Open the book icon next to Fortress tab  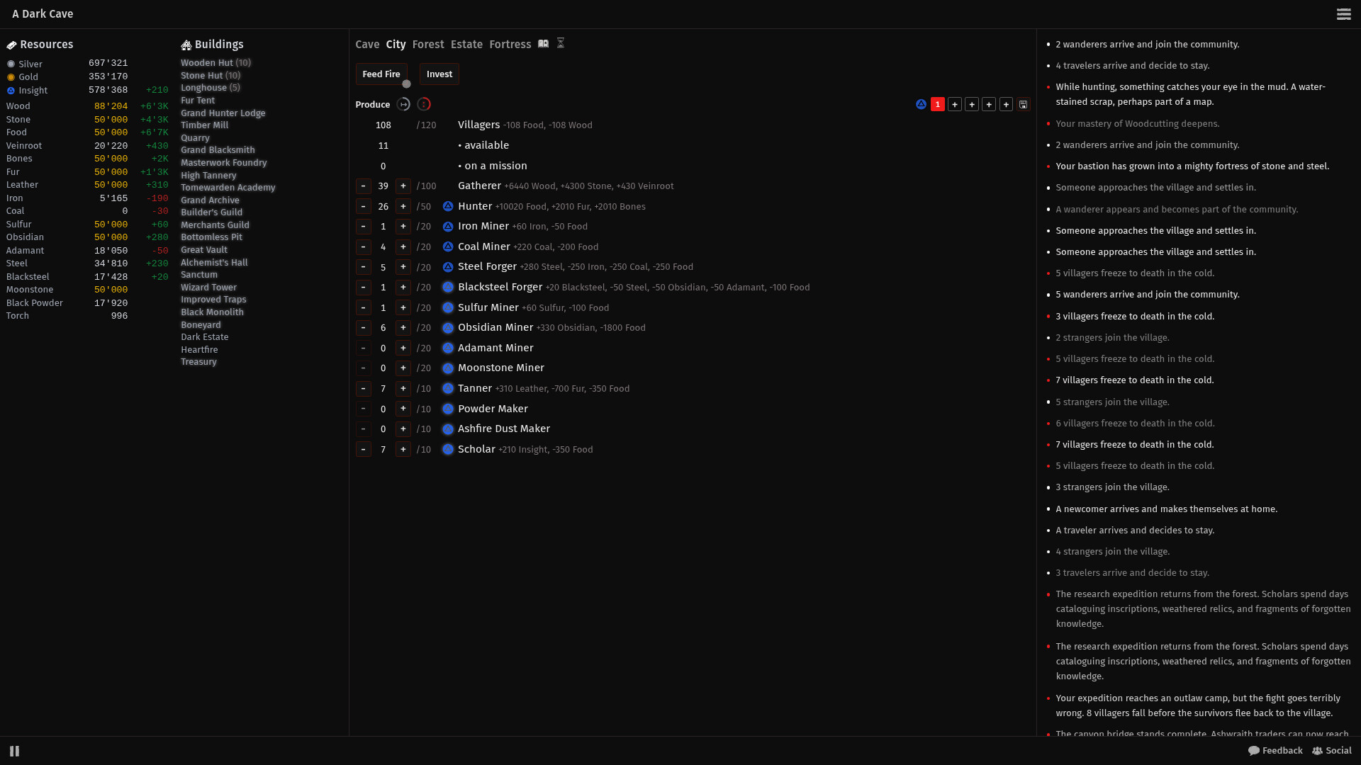click(x=543, y=43)
